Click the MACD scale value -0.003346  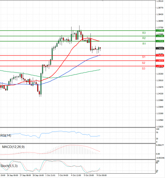pos(160,158)
